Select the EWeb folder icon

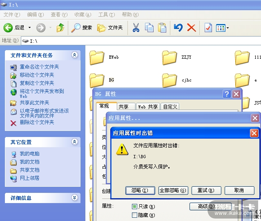[x=97, y=57]
